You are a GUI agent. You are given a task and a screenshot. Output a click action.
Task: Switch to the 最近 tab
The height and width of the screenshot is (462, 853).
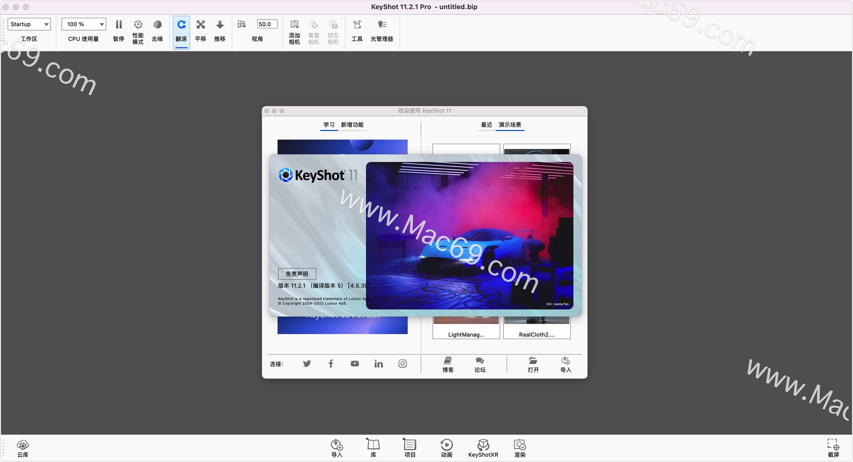(x=486, y=125)
